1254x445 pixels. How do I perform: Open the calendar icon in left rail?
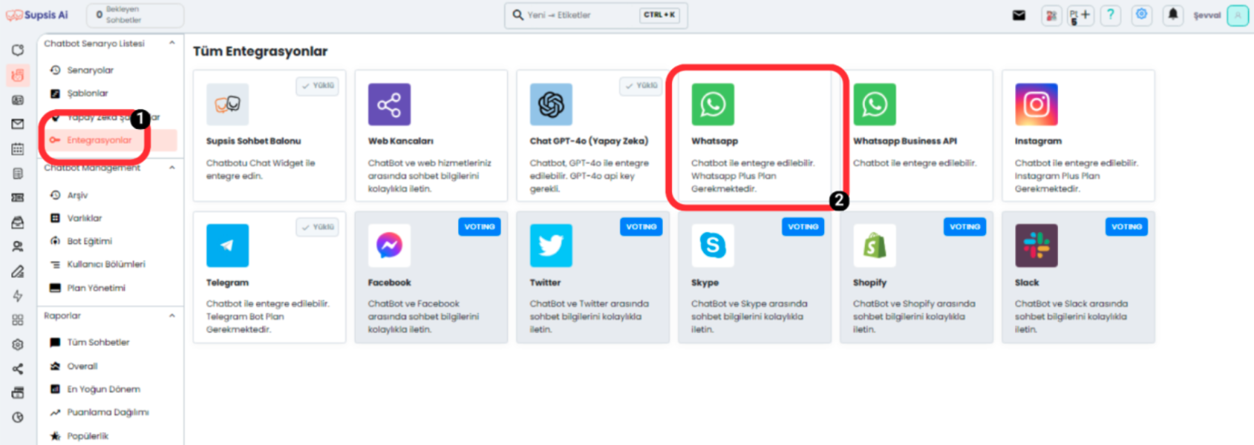coord(18,149)
